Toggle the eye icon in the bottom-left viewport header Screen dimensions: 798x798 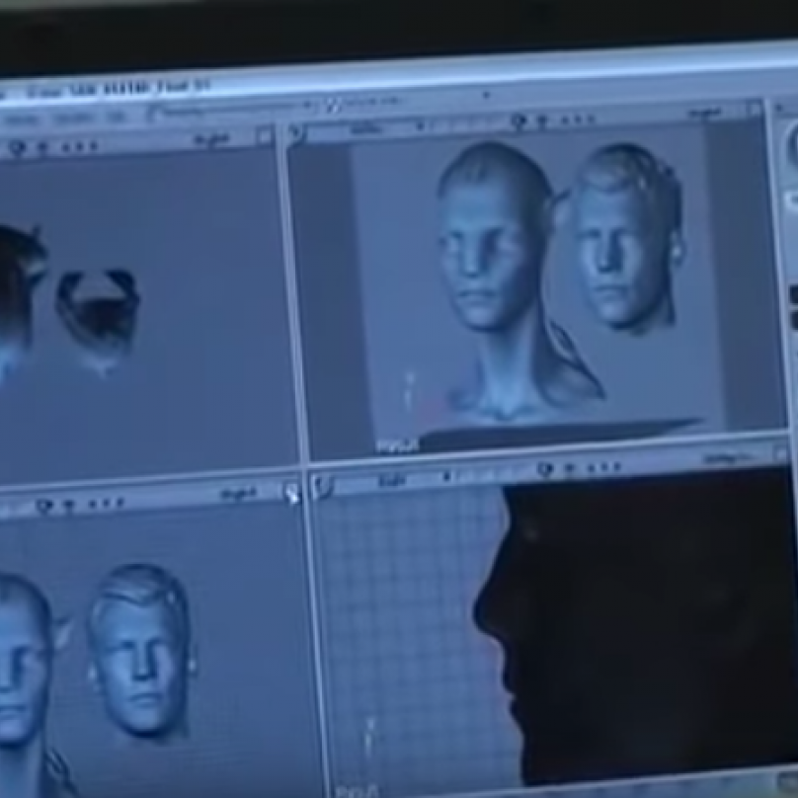click(x=67, y=505)
